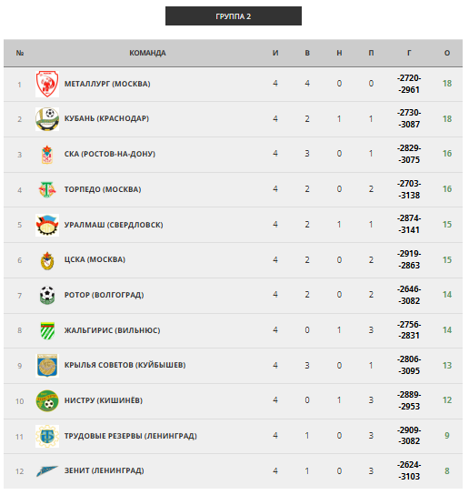
Task: Open the СКА (Ростов-на-Дону) crest icon
Action: 47,155
